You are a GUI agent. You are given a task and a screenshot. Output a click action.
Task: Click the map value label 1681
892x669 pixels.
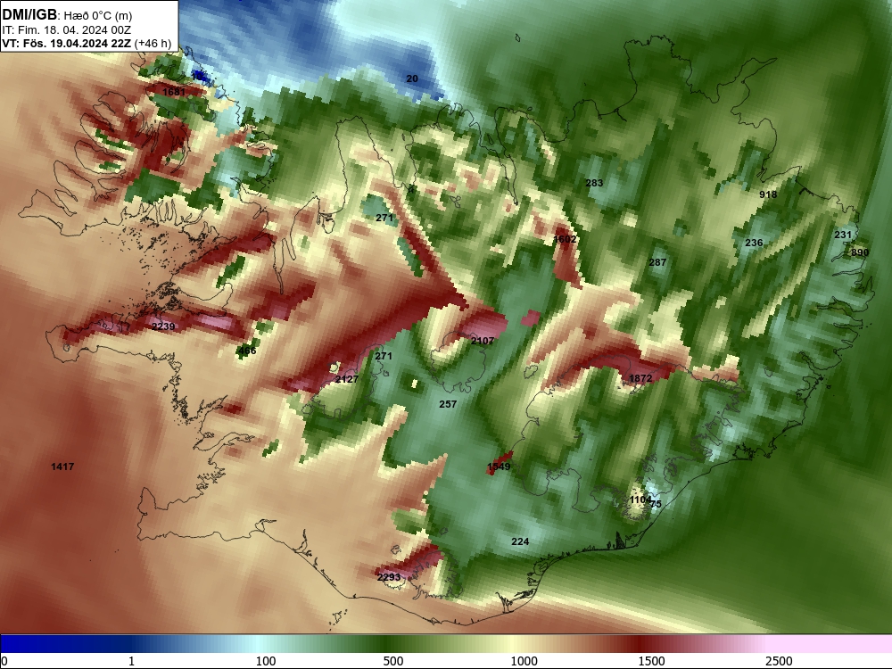tap(174, 92)
